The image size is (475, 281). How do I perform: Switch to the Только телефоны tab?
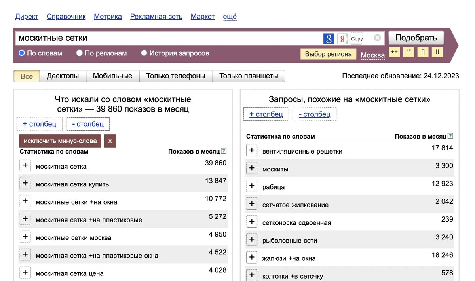(176, 76)
